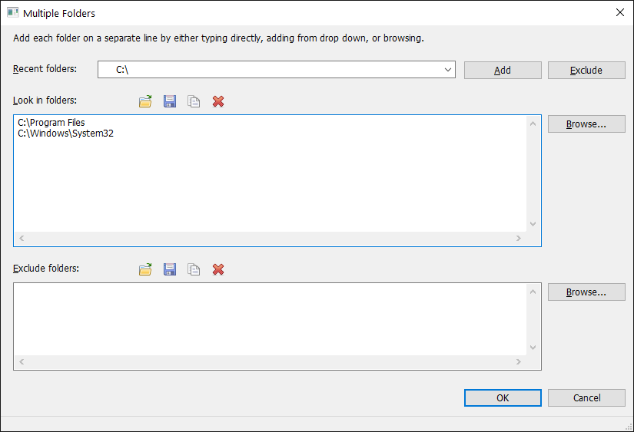Open folder list icon for Exclude folders
Viewport: 634px width, 432px height.
[x=145, y=269]
